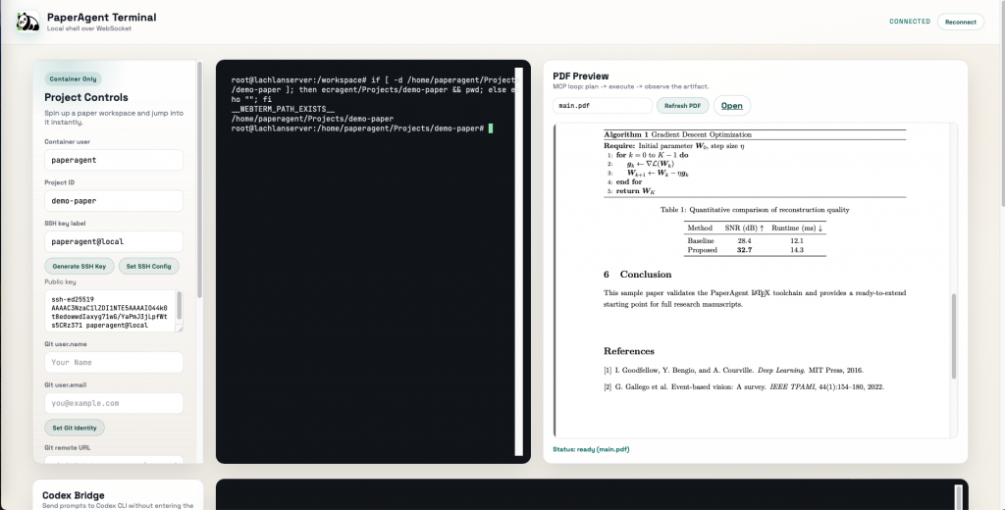Click the Git user.name input field
The image size is (1005, 510).
[114, 362]
